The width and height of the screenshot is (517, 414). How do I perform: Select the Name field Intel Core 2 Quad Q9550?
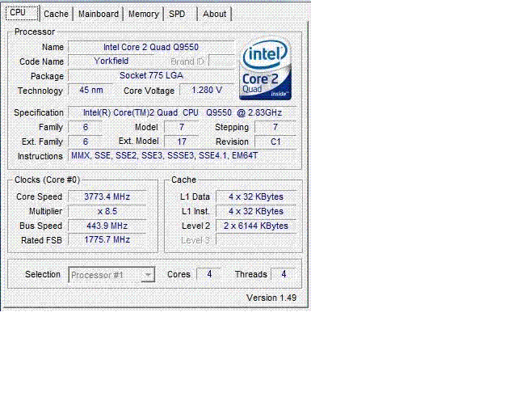pos(151,47)
